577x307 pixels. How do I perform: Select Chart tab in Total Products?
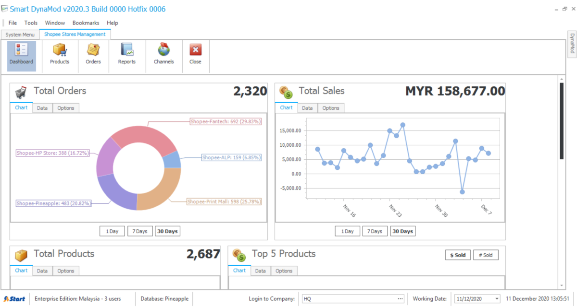pyautogui.click(x=21, y=270)
